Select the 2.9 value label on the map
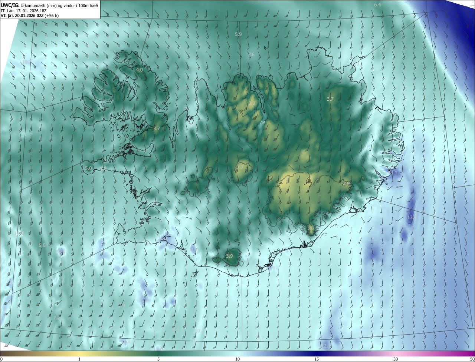 [347, 183]
